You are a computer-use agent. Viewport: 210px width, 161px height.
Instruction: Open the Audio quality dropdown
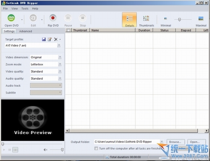pyautogui.click(x=60, y=78)
